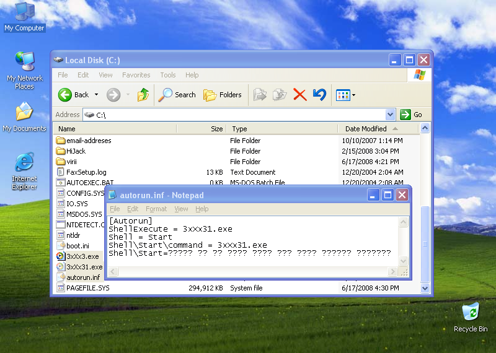Open My Documents desktop icon
The width and height of the screenshot is (496, 353).
point(24,117)
